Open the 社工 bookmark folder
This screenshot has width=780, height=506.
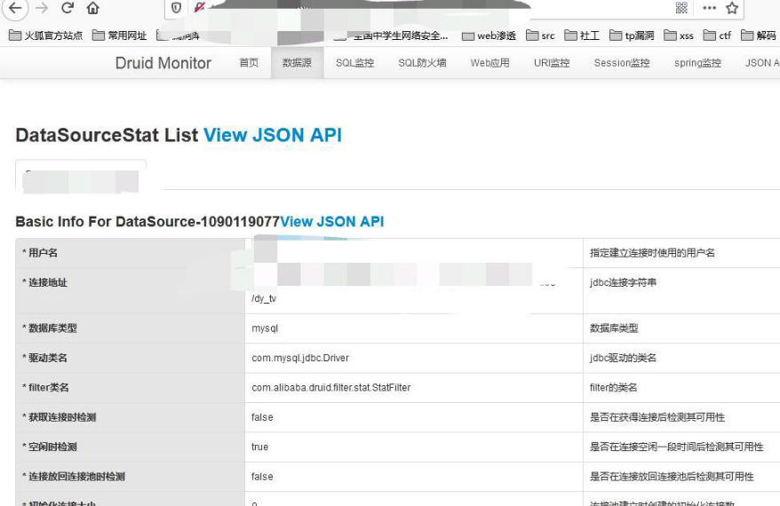582,36
